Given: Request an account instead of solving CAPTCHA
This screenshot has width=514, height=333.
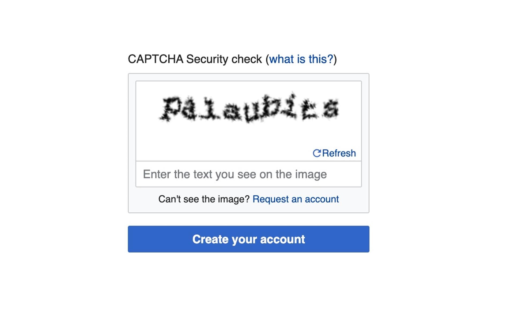Looking at the screenshot, I should [296, 199].
